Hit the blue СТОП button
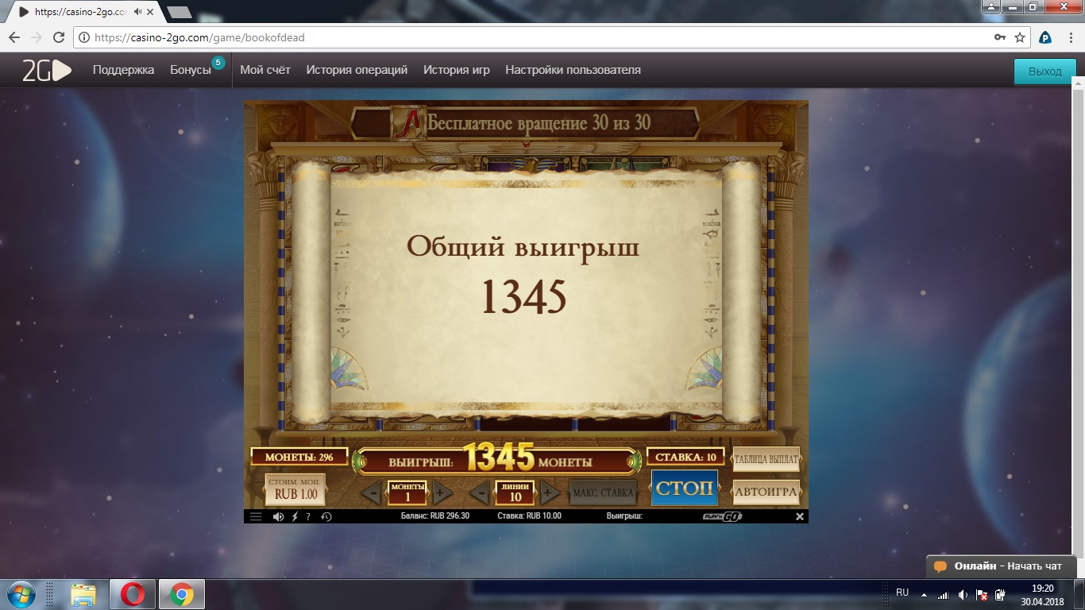1085x610 pixels. pyautogui.click(x=684, y=488)
